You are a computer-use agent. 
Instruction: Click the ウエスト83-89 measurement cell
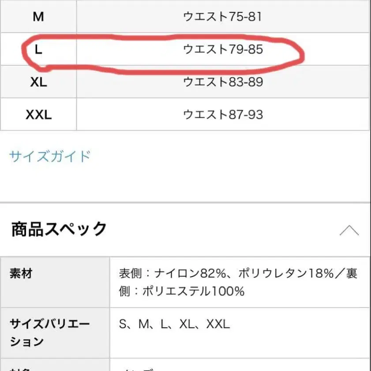pyautogui.click(x=223, y=82)
